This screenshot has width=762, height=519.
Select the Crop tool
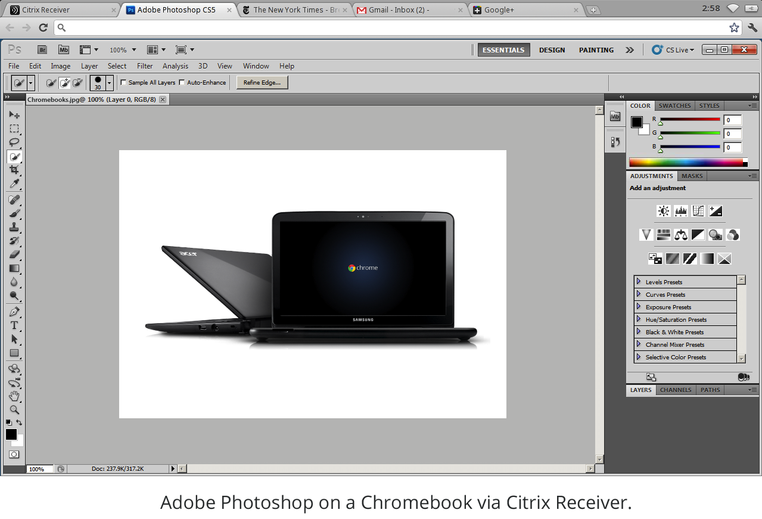[14, 170]
